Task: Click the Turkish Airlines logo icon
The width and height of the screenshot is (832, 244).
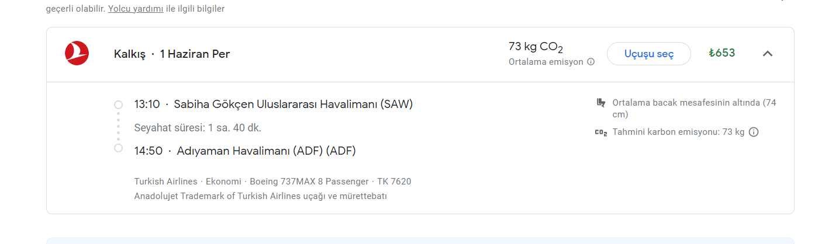Action: [77, 54]
